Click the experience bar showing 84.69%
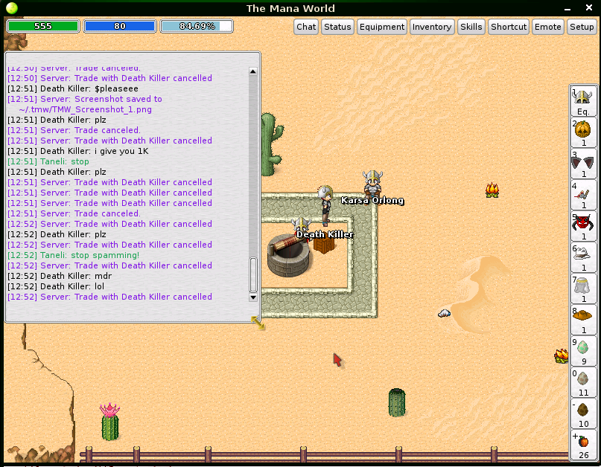This screenshot has width=601, height=467. click(197, 26)
